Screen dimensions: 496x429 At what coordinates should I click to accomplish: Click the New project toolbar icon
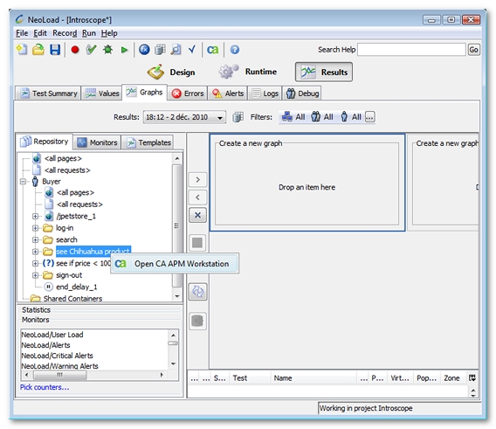point(22,50)
